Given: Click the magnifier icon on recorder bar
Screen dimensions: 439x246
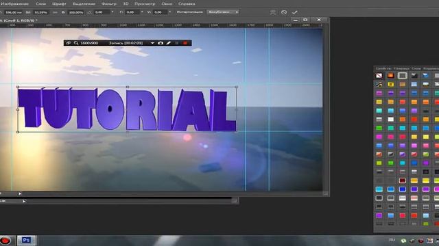Looking at the screenshot, I should [x=76, y=43].
